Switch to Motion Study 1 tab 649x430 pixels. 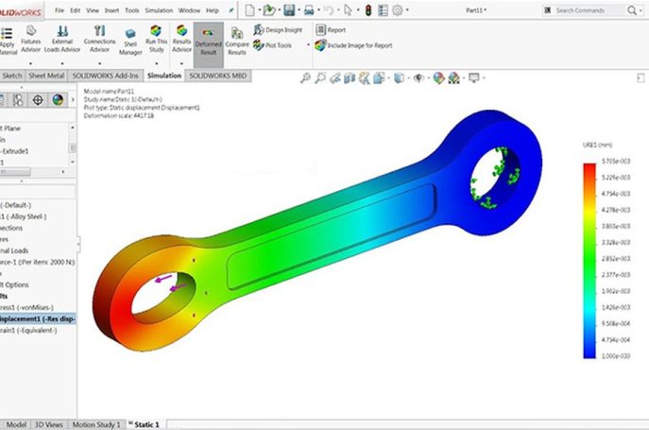(96, 424)
